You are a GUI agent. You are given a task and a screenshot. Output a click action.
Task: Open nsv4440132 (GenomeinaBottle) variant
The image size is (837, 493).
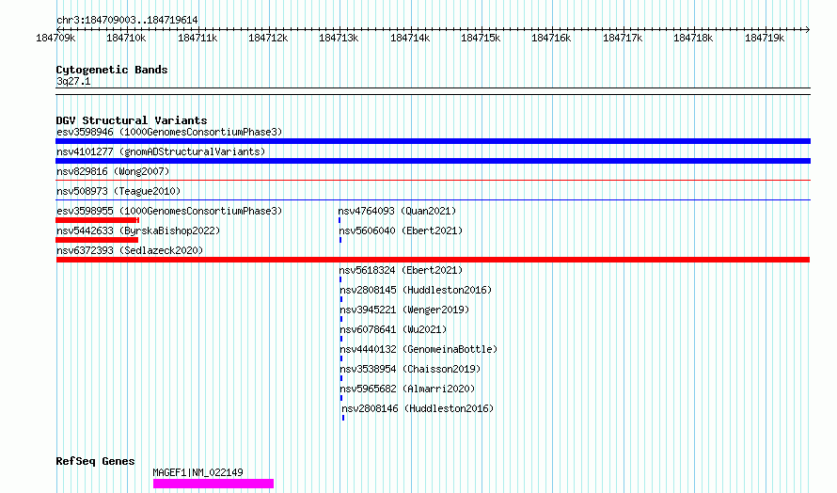tap(418, 349)
